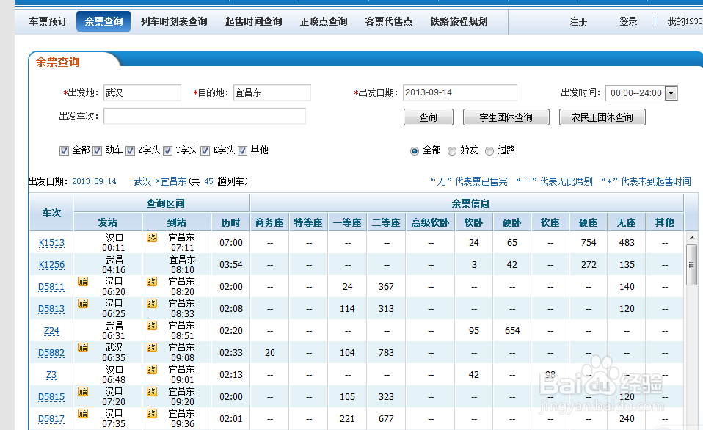Open train D5817 link
This screenshot has height=430, width=703.
pos(51,419)
